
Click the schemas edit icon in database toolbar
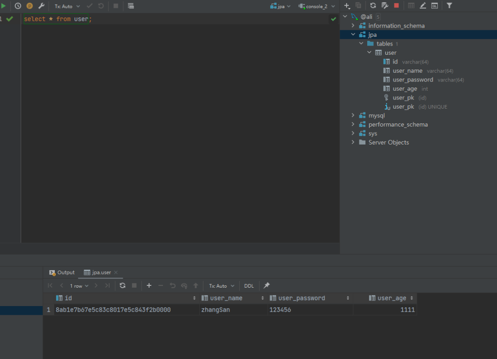385,6
